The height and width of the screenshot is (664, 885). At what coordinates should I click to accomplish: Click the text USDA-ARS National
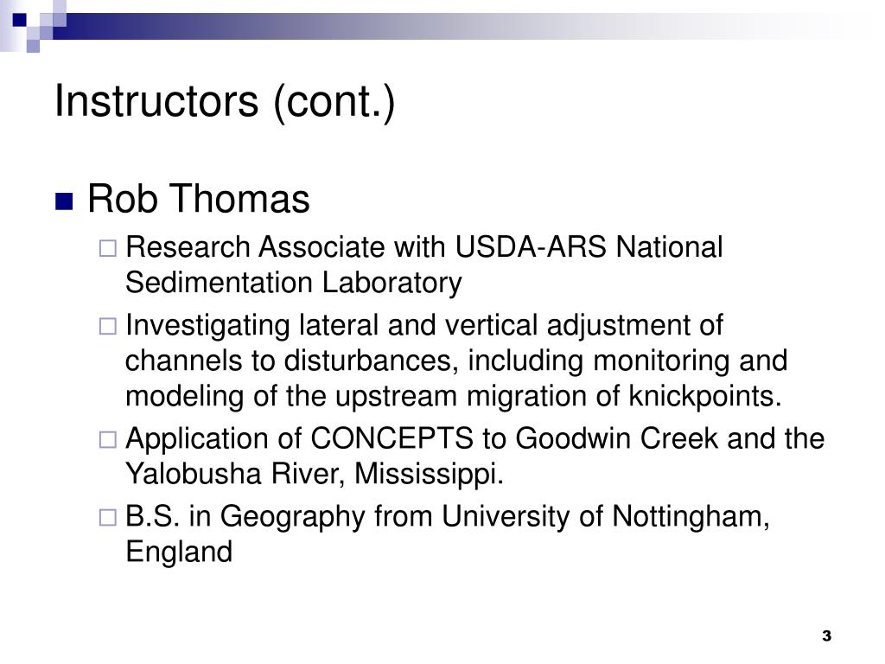pyautogui.click(x=589, y=247)
